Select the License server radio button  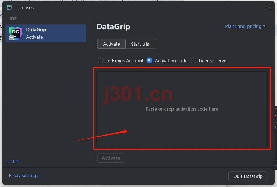click(x=193, y=61)
